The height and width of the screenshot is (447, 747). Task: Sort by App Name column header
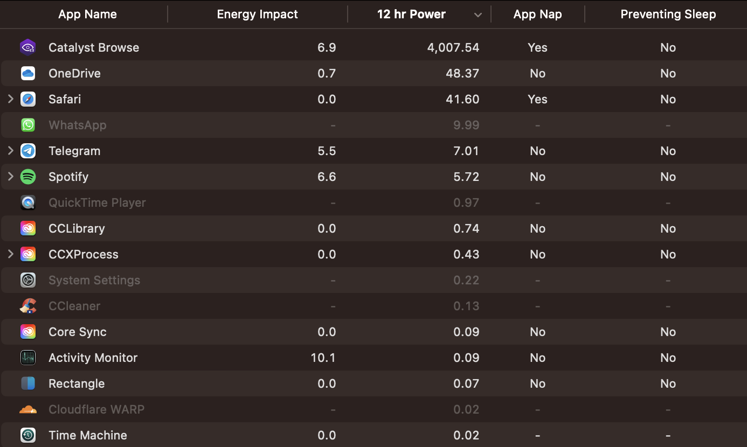click(x=87, y=15)
